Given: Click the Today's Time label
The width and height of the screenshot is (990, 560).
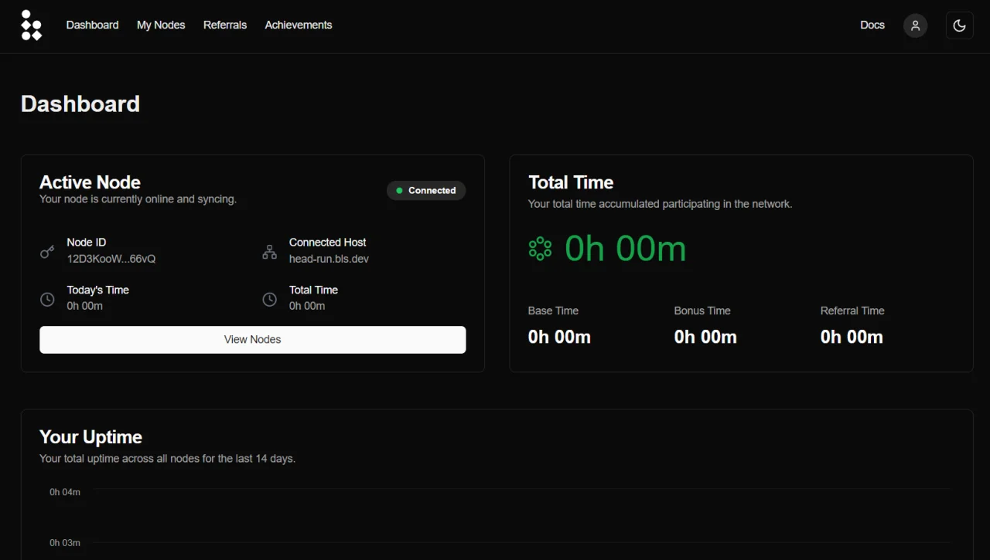Looking at the screenshot, I should (x=97, y=290).
